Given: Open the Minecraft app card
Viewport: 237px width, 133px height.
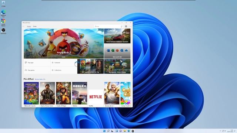Looking at the screenshot, I should (31, 95).
